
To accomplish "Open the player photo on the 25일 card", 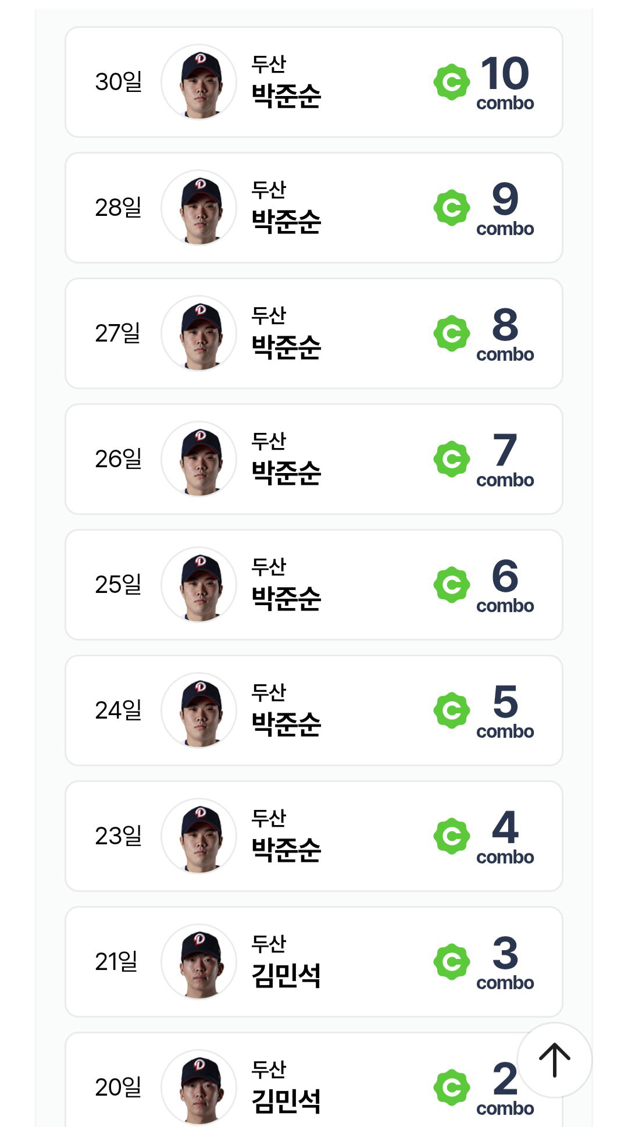I will pos(199,585).
